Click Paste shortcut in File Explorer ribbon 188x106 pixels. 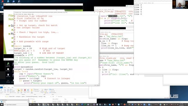(13, 92)
